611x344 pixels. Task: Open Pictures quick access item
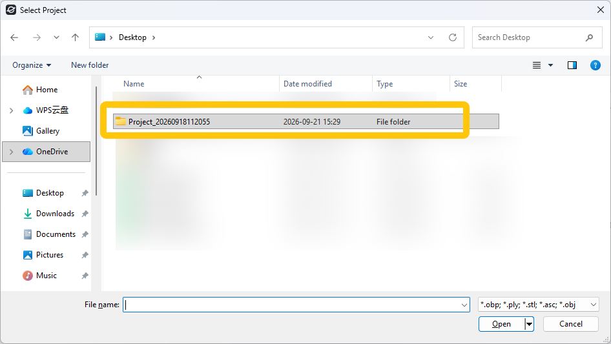[x=50, y=255]
